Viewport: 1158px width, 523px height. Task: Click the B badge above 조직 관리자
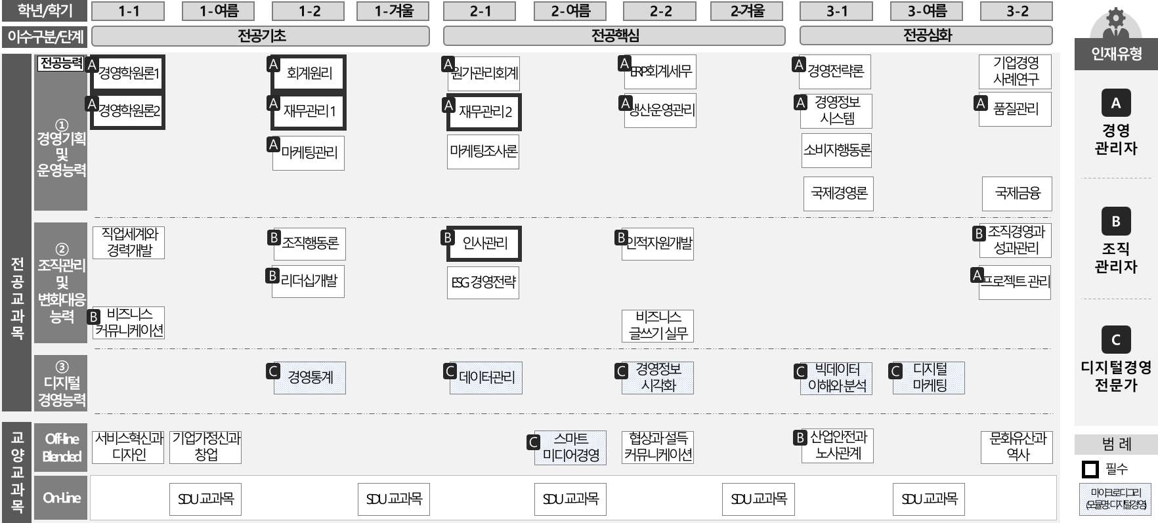(x=1115, y=222)
